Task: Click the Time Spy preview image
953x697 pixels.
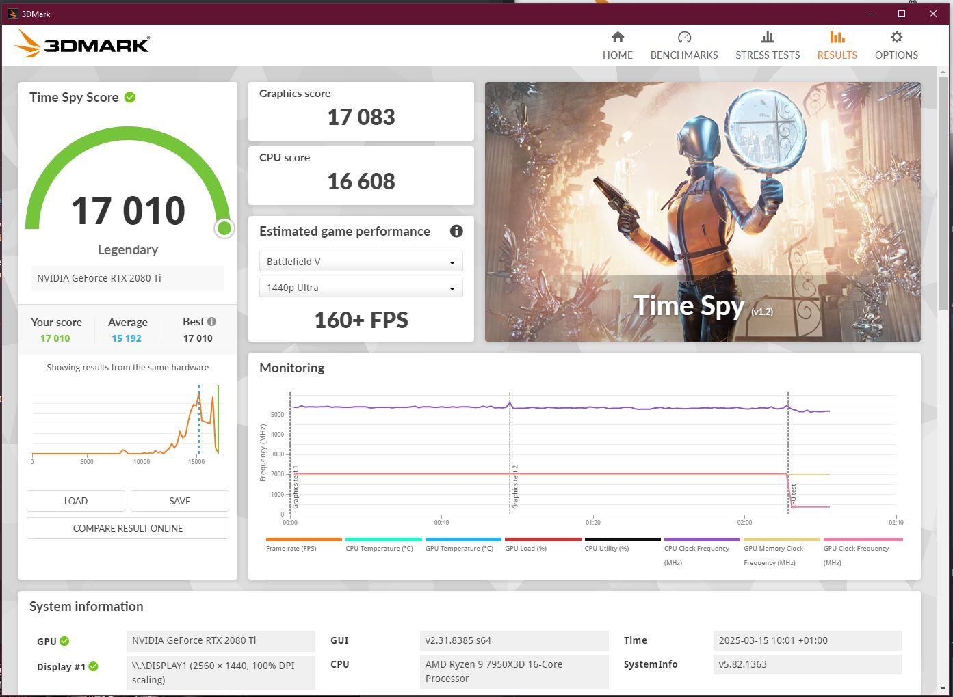Action: pos(703,212)
